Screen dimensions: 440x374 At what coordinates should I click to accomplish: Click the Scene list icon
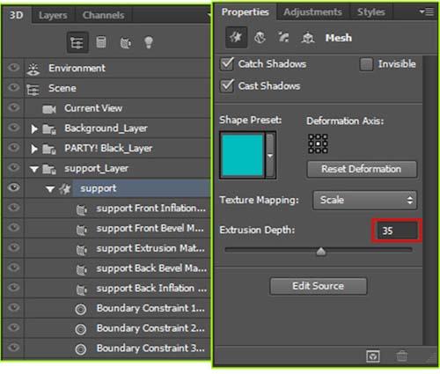tap(33, 90)
